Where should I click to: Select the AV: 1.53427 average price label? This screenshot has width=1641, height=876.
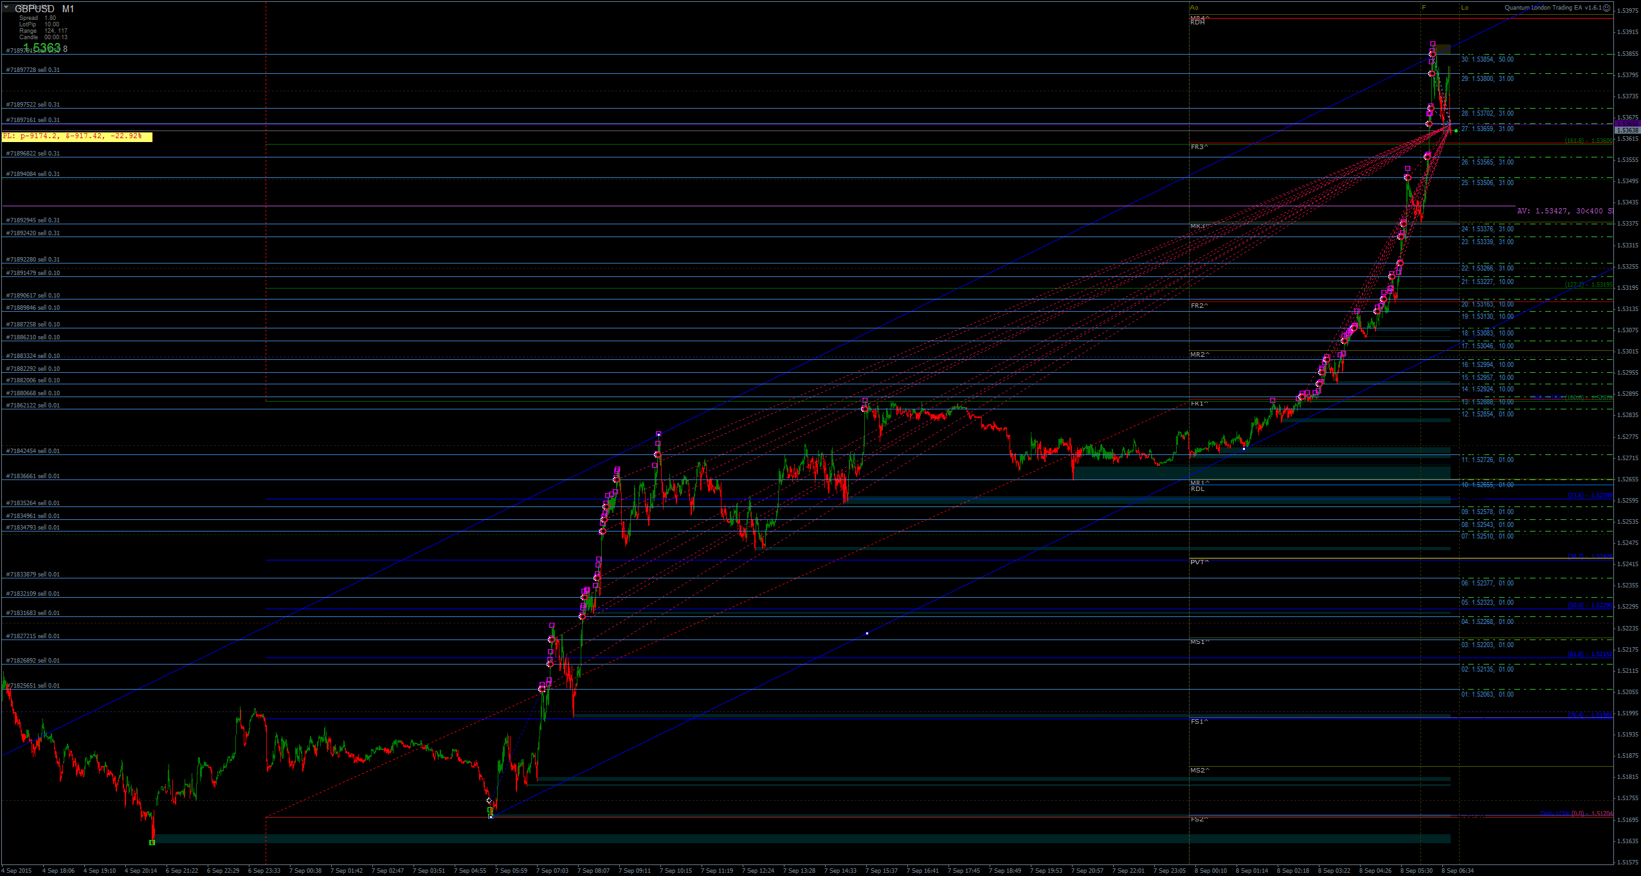(1564, 211)
